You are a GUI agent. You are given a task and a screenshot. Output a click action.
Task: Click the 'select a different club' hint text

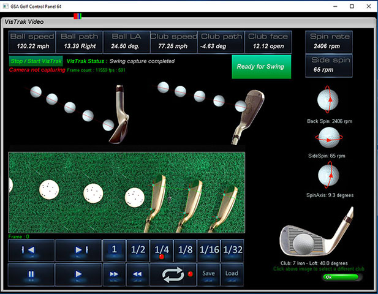319,269
